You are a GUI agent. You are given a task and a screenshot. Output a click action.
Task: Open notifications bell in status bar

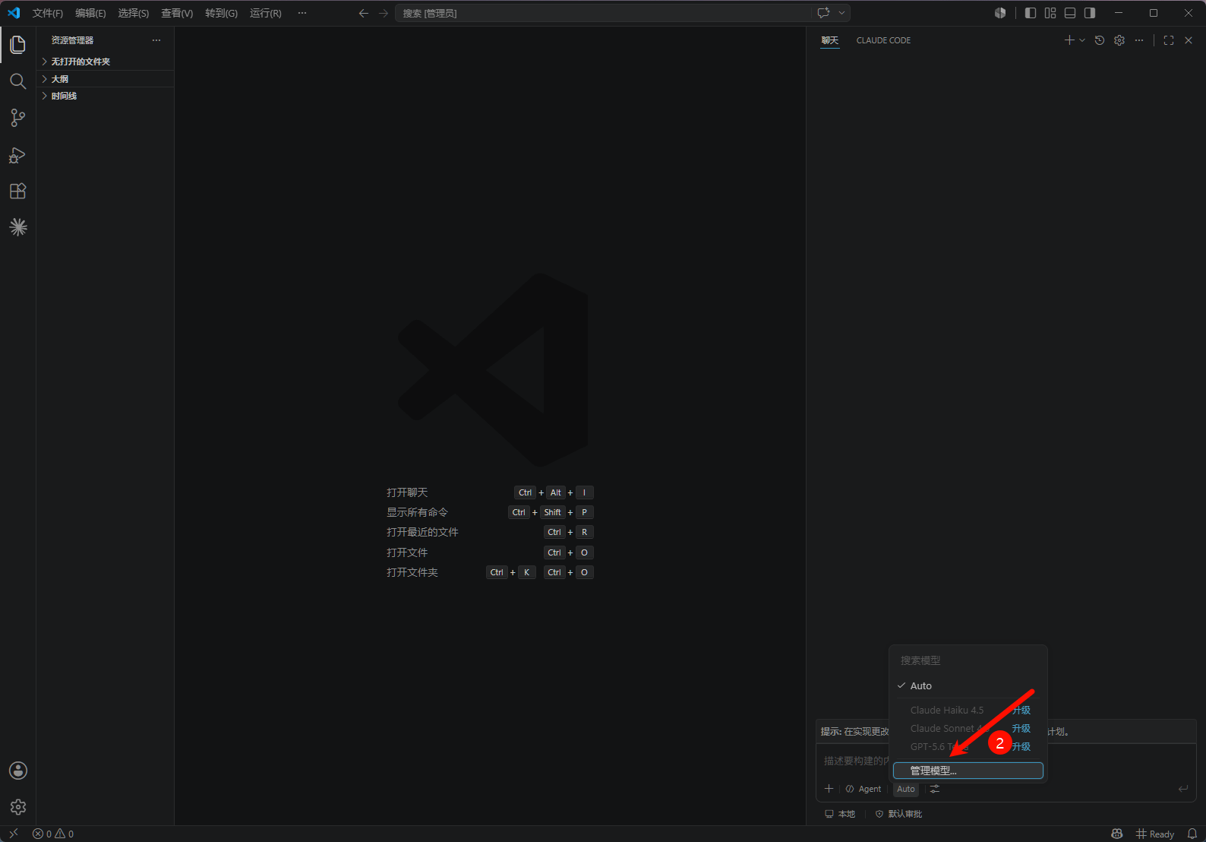coord(1192,834)
